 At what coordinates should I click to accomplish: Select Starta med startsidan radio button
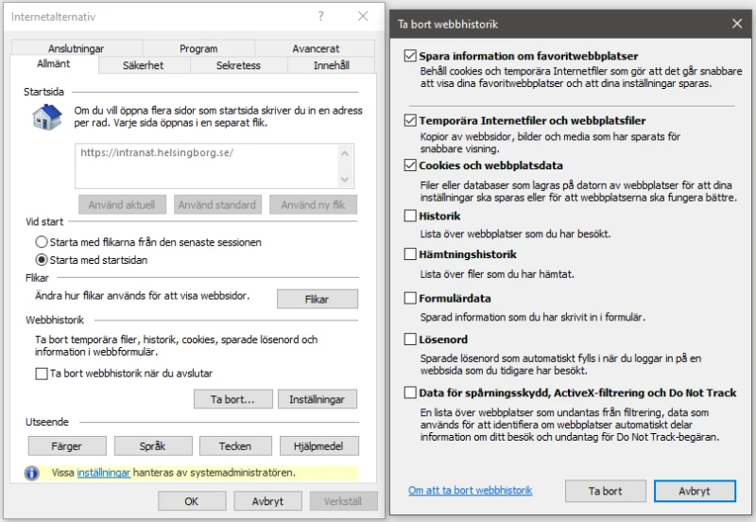(42, 260)
